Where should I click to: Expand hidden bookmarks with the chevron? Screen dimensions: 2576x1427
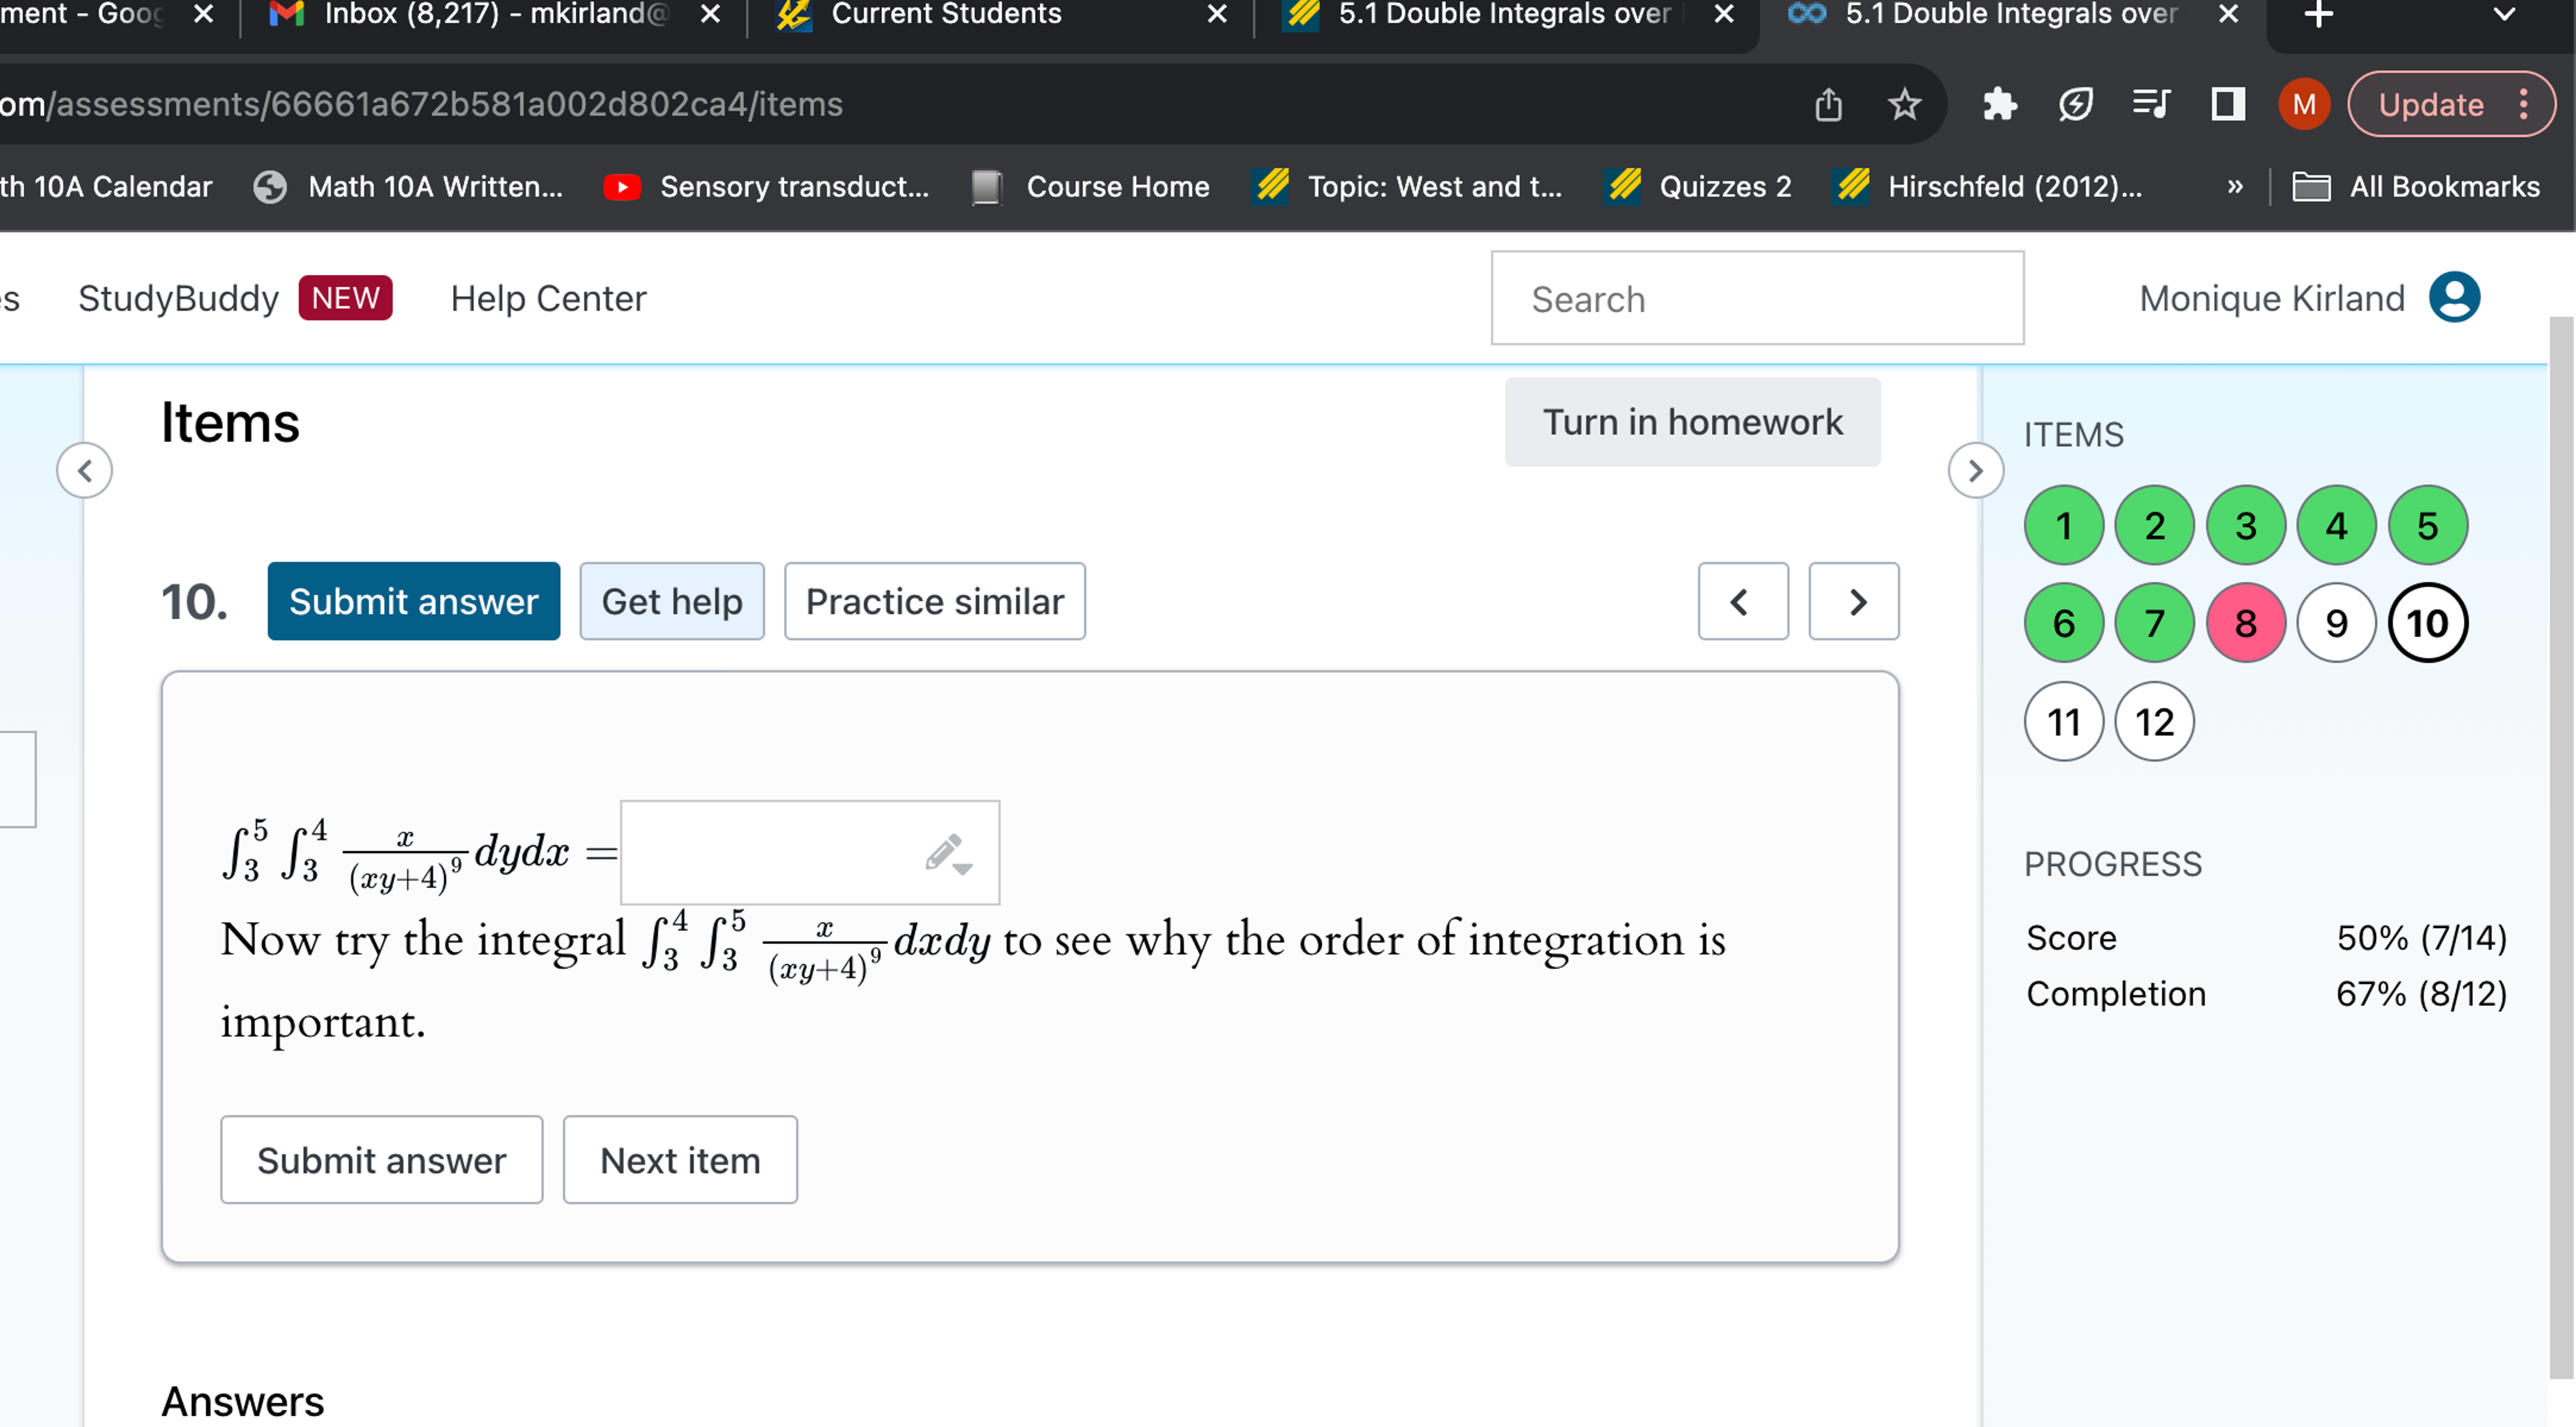tap(2235, 187)
